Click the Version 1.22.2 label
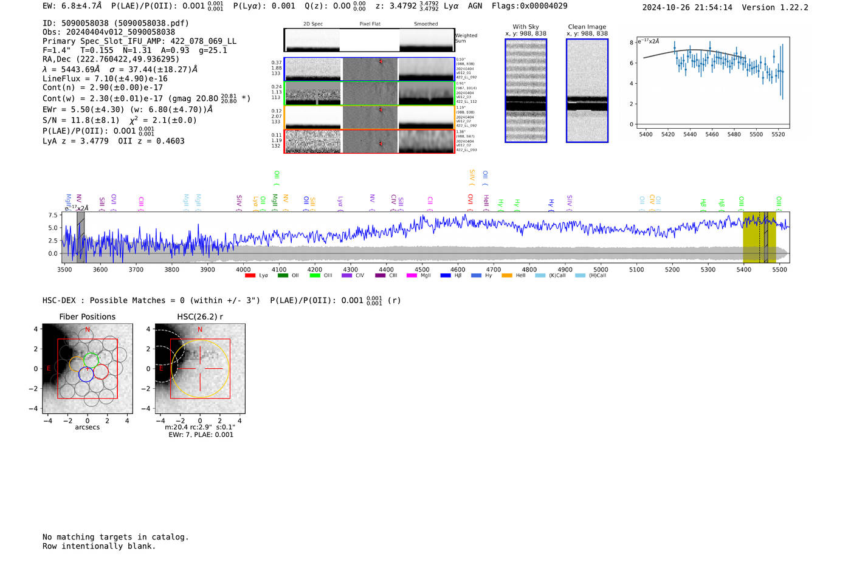This screenshot has height=579, width=851. click(775, 7)
